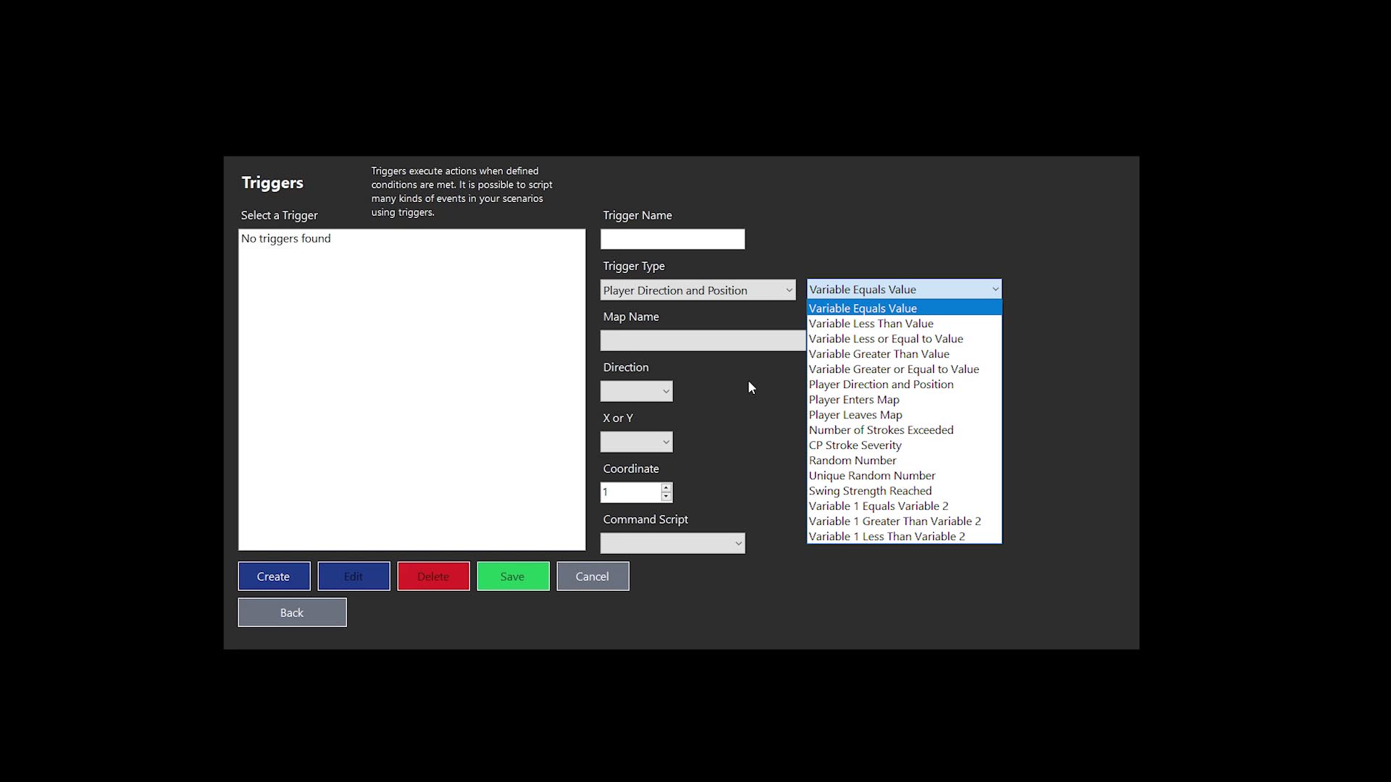Choose 'Swing Strength Reached' entry

(x=870, y=491)
